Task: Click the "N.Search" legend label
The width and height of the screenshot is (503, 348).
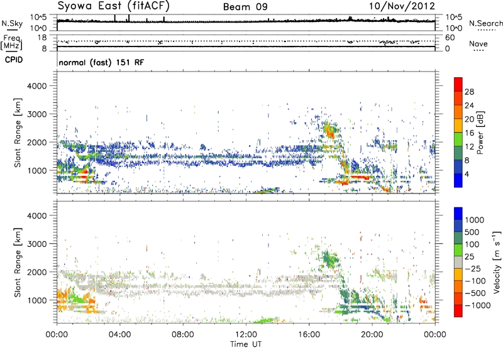Action: 485,23
